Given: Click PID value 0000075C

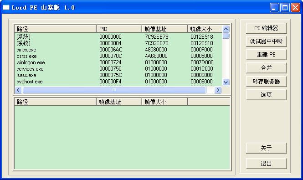Looking at the screenshot, I should [111, 75].
